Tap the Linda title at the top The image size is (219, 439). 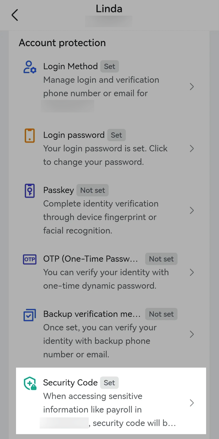(x=109, y=9)
